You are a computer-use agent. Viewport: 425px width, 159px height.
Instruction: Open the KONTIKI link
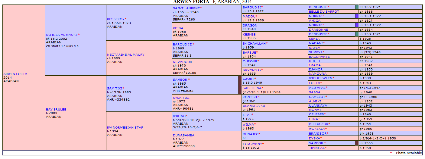[250, 97]
